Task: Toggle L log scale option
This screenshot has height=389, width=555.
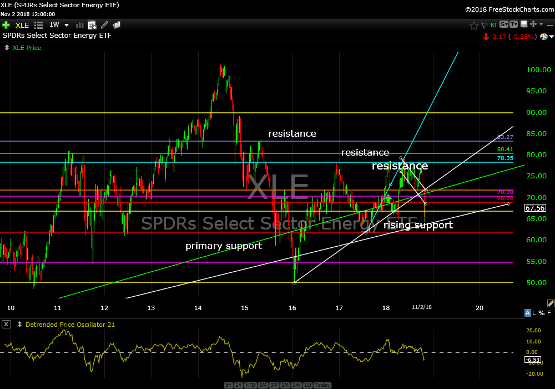Action: point(535,313)
